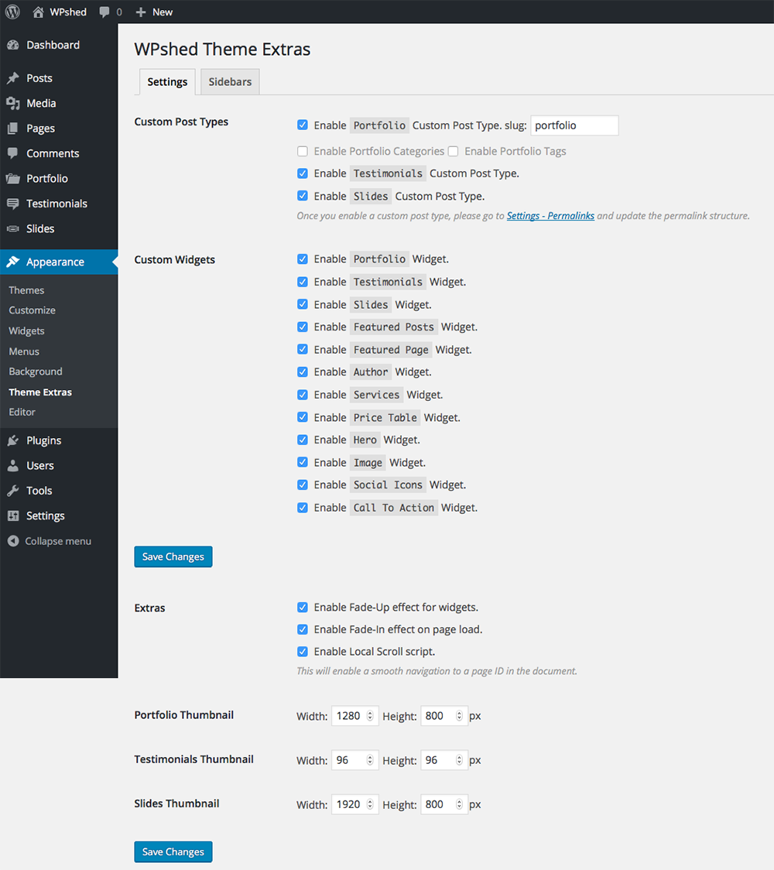Image resolution: width=774 pixels, height=870 pixels.
Task: Click the Collapse menu label
Action: click(58, 541)
